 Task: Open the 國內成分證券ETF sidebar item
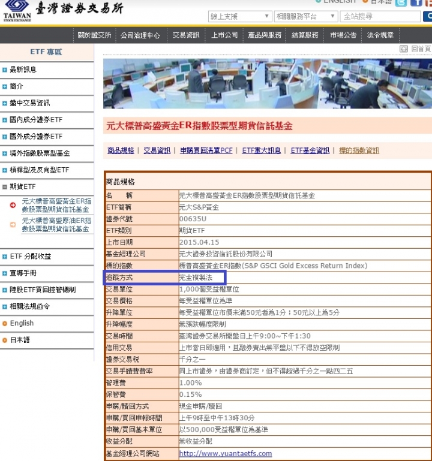click(x=36, y=120)
